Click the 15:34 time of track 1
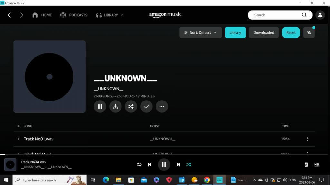Image resolution: width=330 pixels, height=185 pixels. [x=286, y=139]
